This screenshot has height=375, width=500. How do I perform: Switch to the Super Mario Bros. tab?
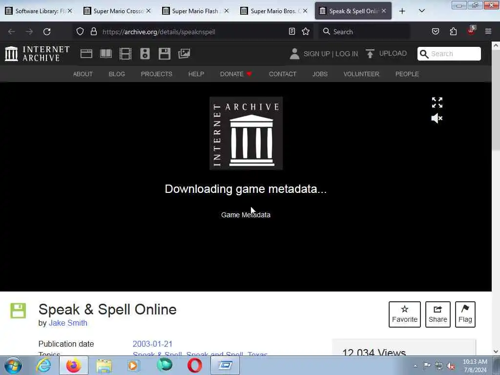(x=273, y=11)
